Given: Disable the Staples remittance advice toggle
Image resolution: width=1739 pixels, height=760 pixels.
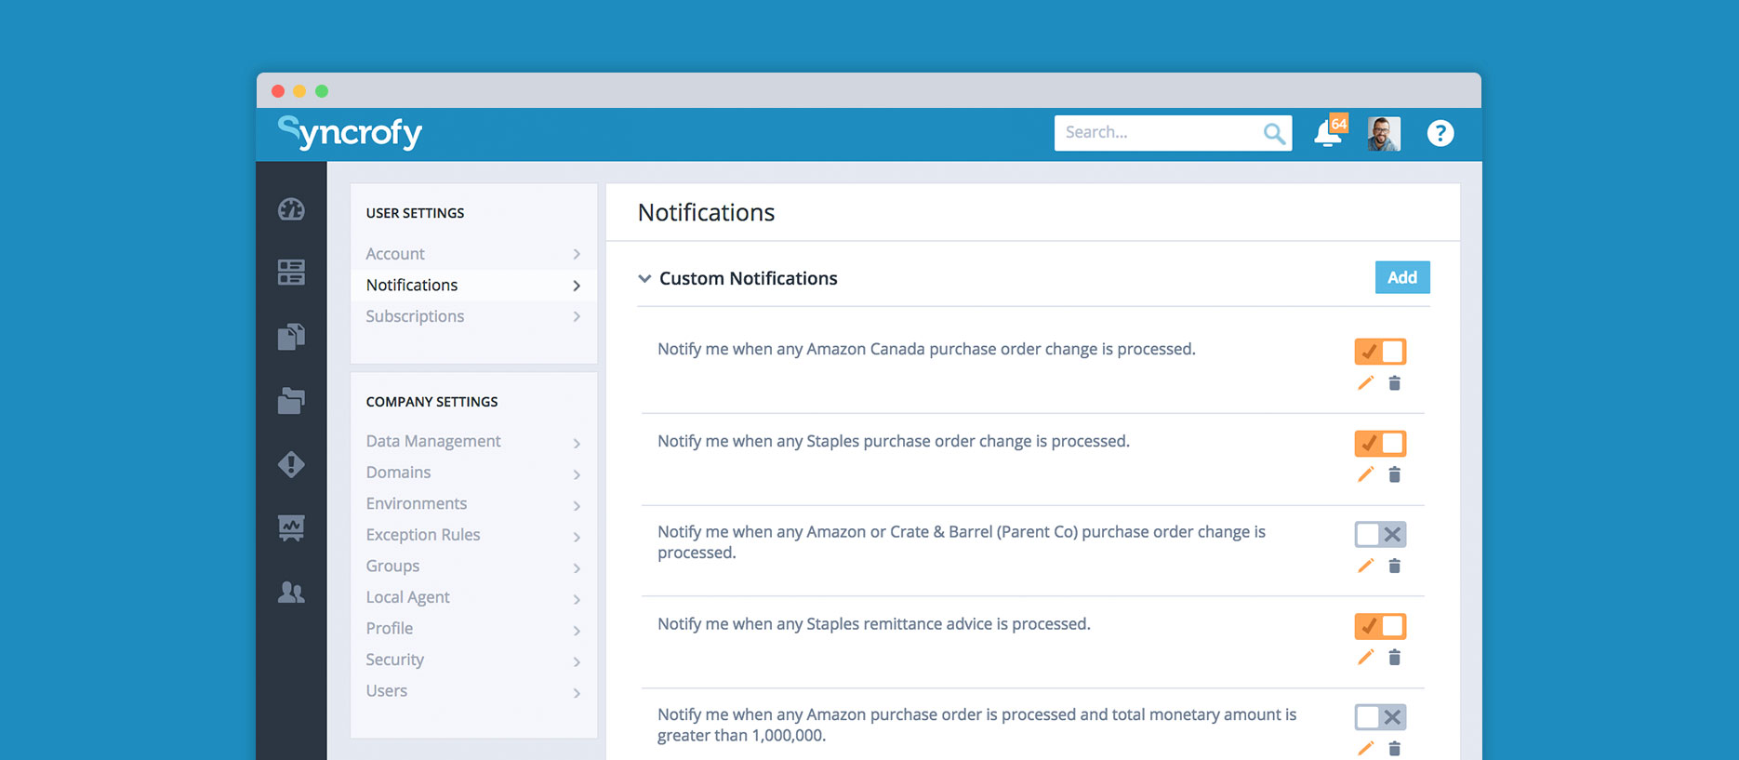Looking at the screenshot, I should coord(1380,626).
